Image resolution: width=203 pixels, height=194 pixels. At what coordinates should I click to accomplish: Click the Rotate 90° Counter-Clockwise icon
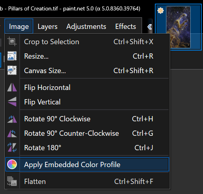[x=12, y=133]
